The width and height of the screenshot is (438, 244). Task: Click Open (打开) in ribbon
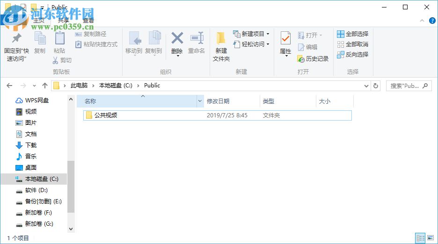tap(310, 35)
